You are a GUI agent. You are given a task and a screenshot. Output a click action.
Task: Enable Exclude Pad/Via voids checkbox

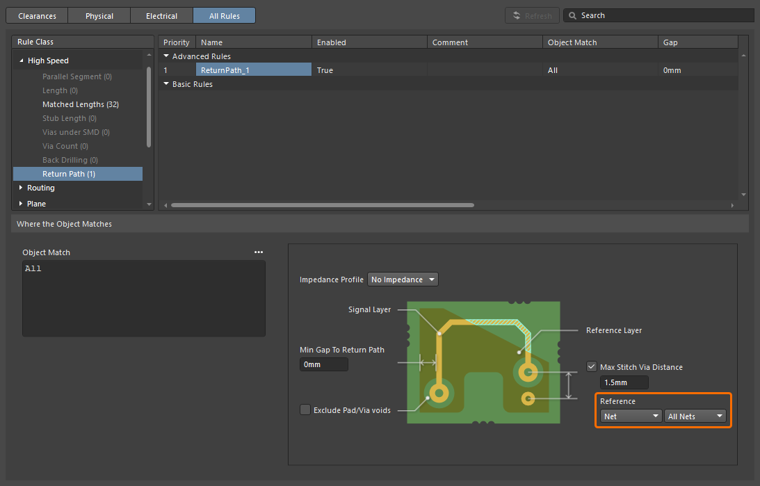[x=305, y=410]
